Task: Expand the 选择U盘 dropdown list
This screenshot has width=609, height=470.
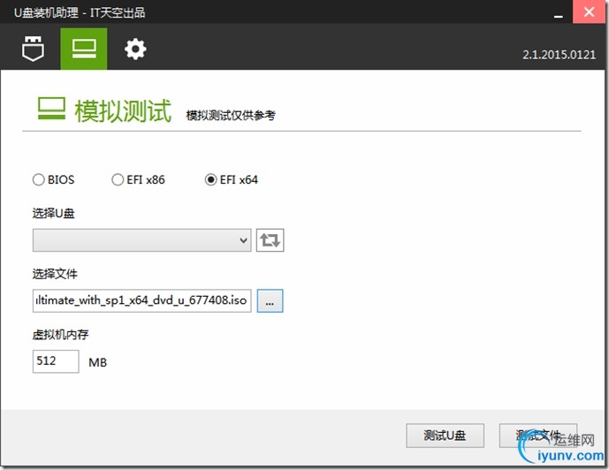Action: pyautogui.click(x=141, y=240)
